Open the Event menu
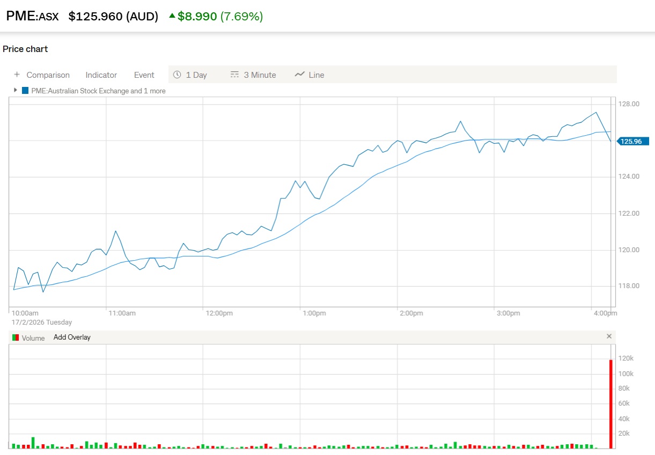The height and width of the screenshot is (455, 655). tap(144, 75)
